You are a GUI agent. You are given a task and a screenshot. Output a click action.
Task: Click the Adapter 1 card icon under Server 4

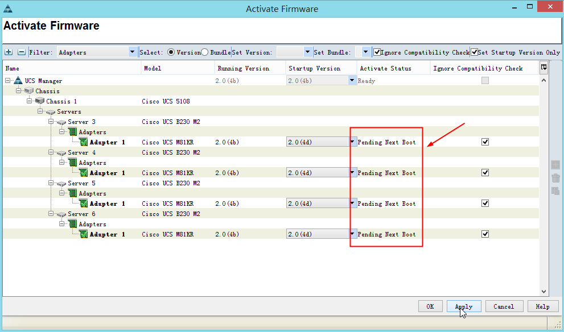[84, 173]
